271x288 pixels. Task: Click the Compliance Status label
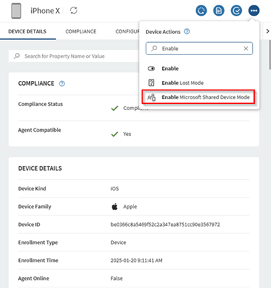pos(41,104)
